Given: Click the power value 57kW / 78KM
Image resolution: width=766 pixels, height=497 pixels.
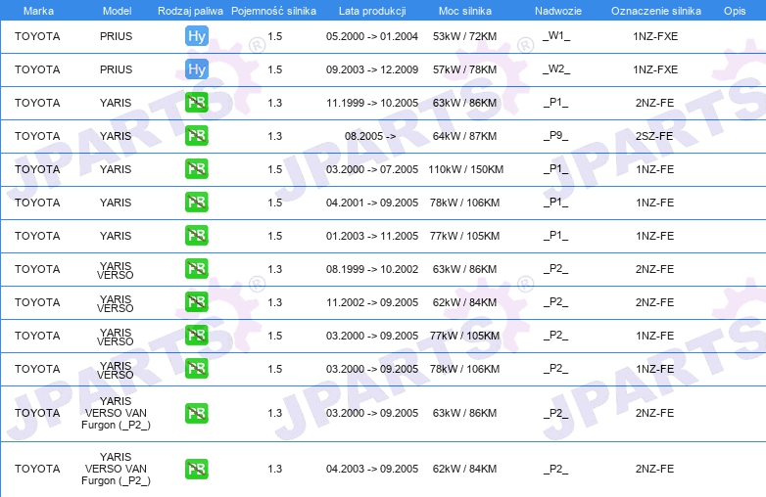Looking at the screenshot, I should tap(464, 69).
